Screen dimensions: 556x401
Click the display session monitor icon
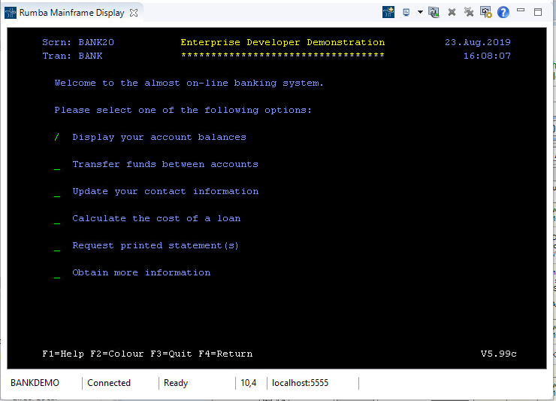coord(406,13)
